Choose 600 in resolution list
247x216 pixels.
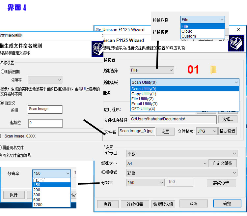(51, 200)
